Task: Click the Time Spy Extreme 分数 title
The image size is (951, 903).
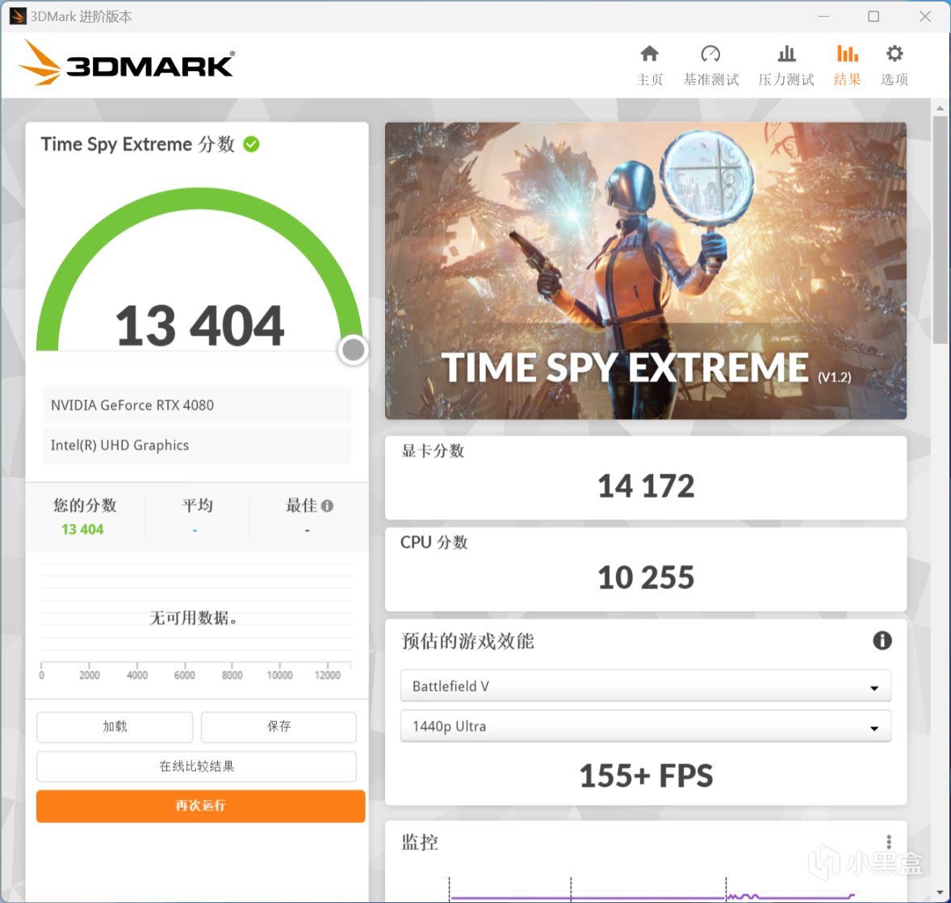Action: point(138,144)
